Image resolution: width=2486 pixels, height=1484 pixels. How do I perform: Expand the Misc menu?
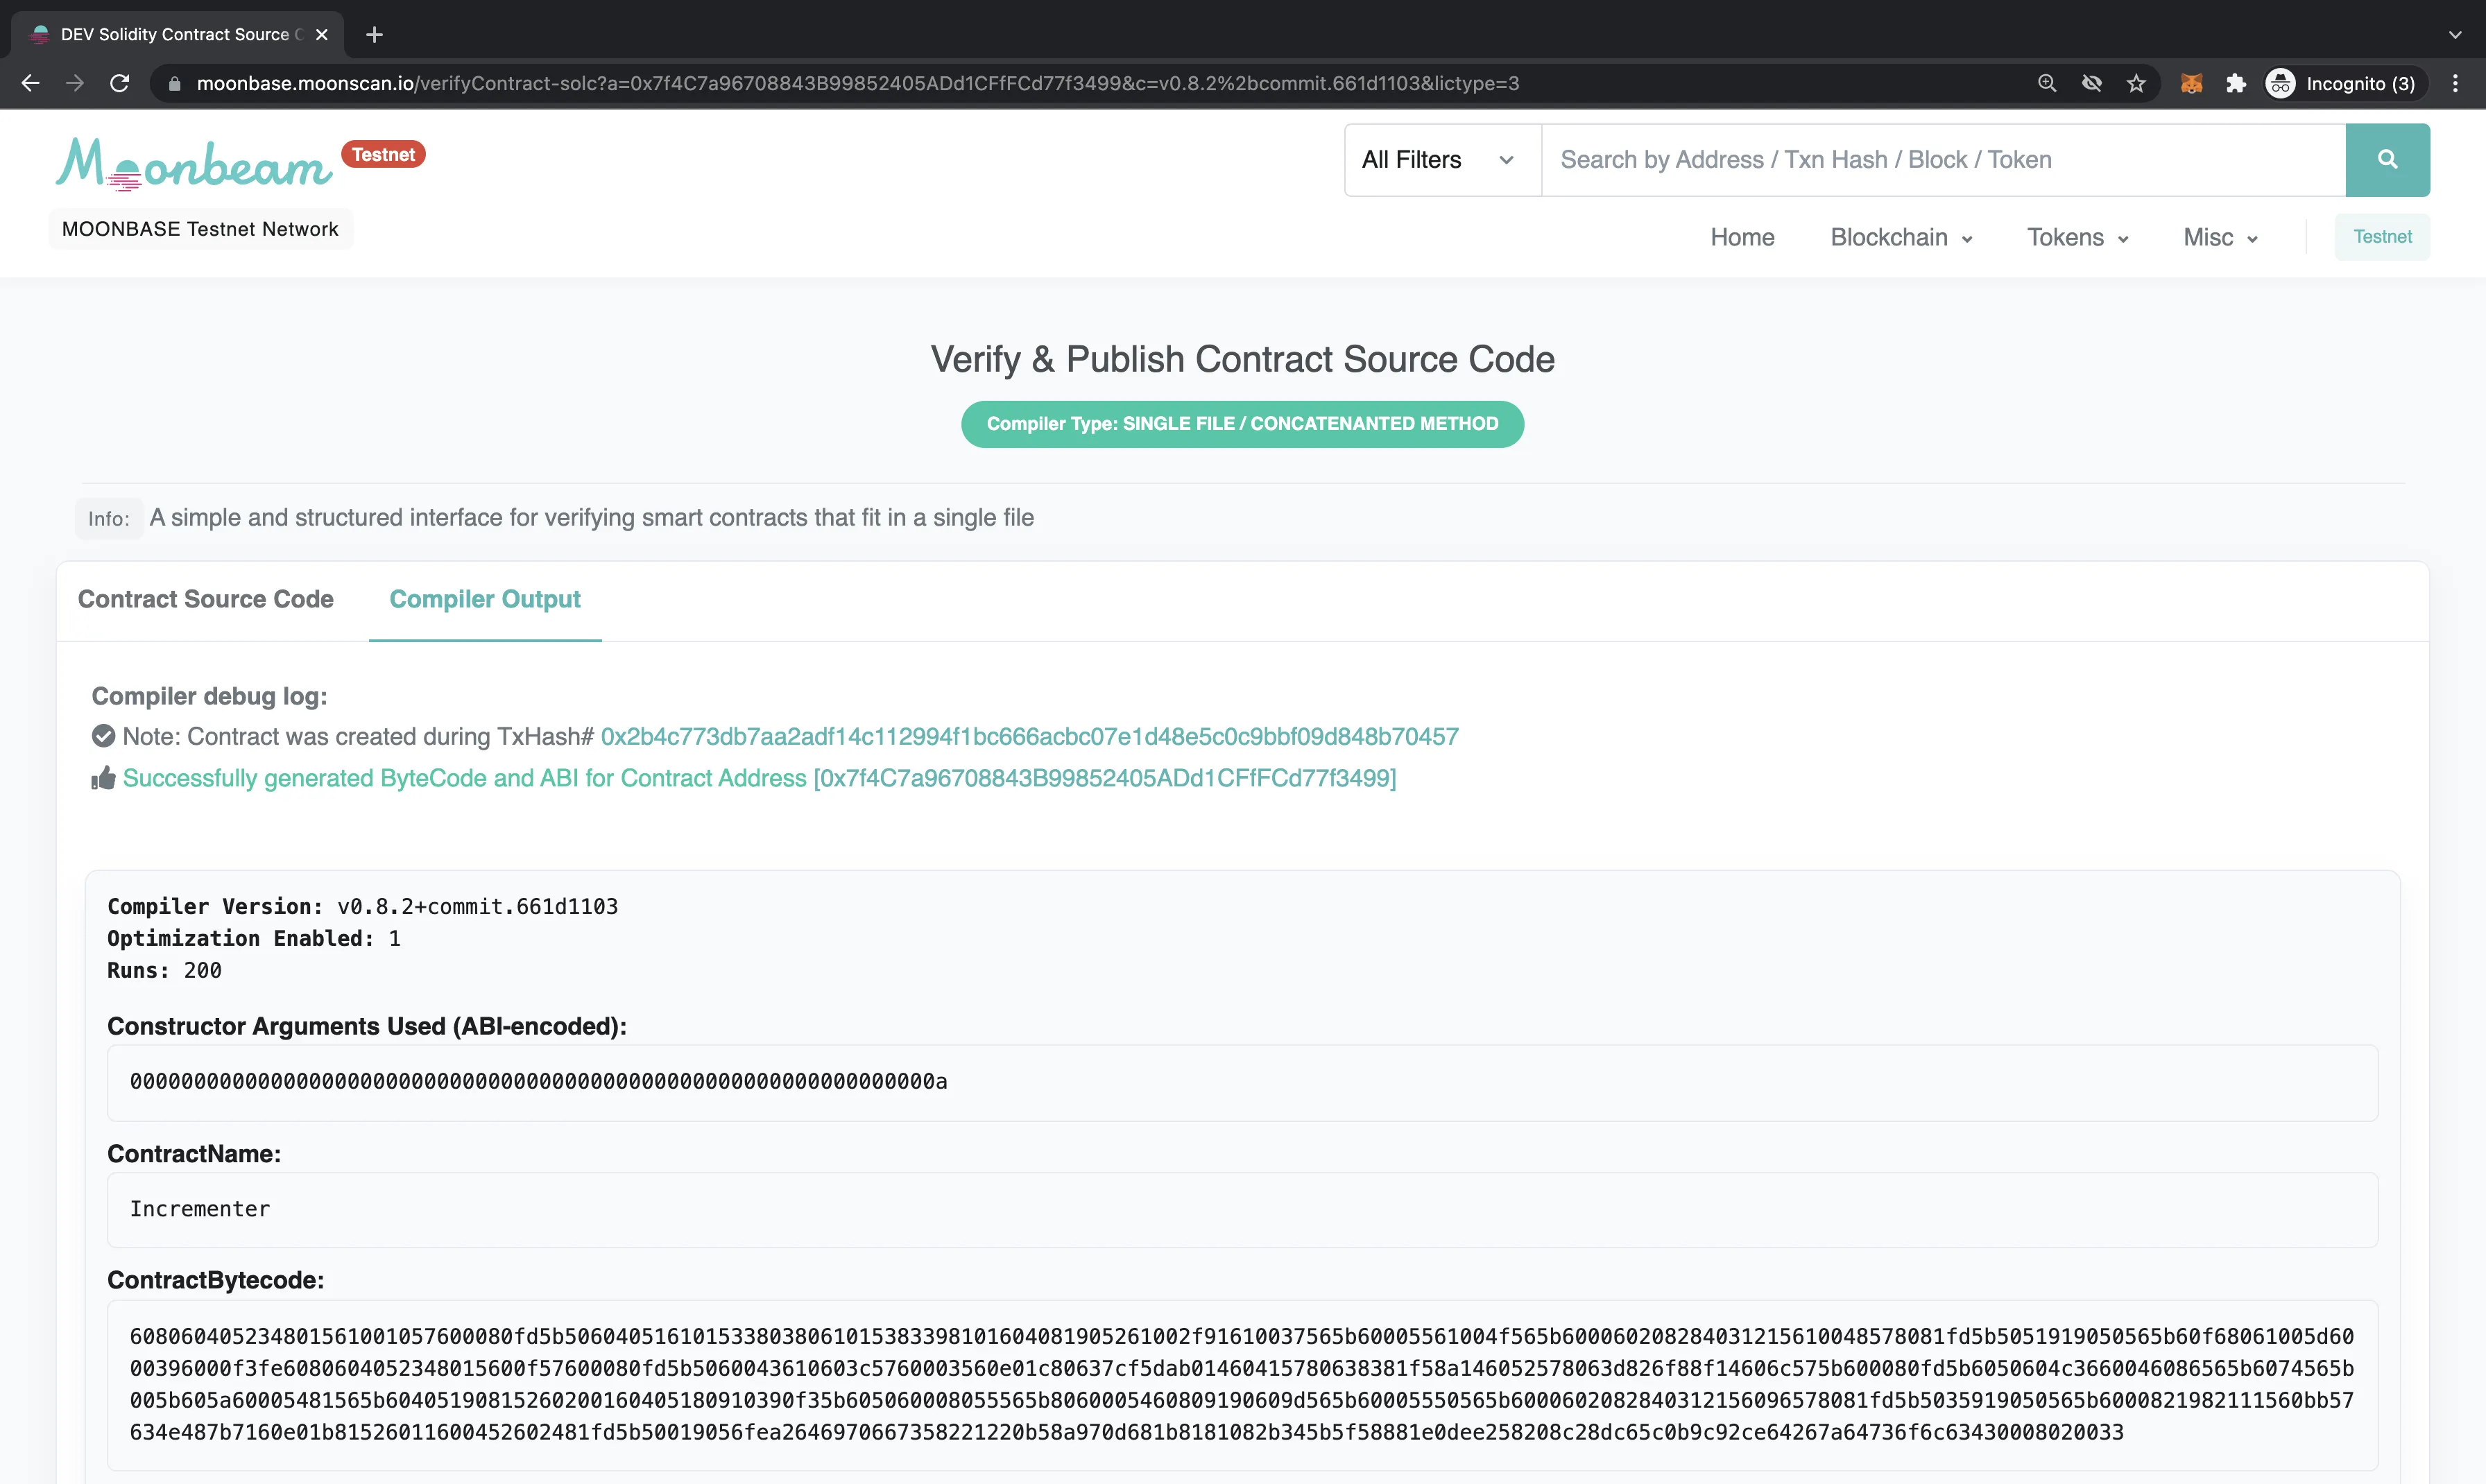click(x=2220, y=237)
